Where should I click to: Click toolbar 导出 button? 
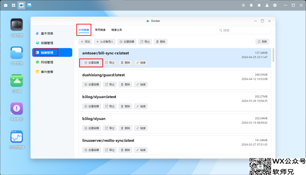[145, 42]
